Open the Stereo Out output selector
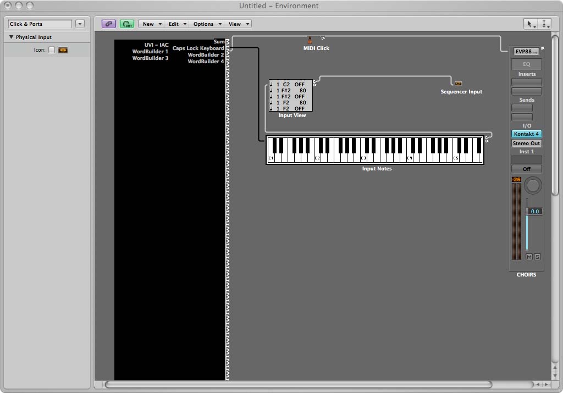Screen dimensions: 563x393 coord(526,143)
